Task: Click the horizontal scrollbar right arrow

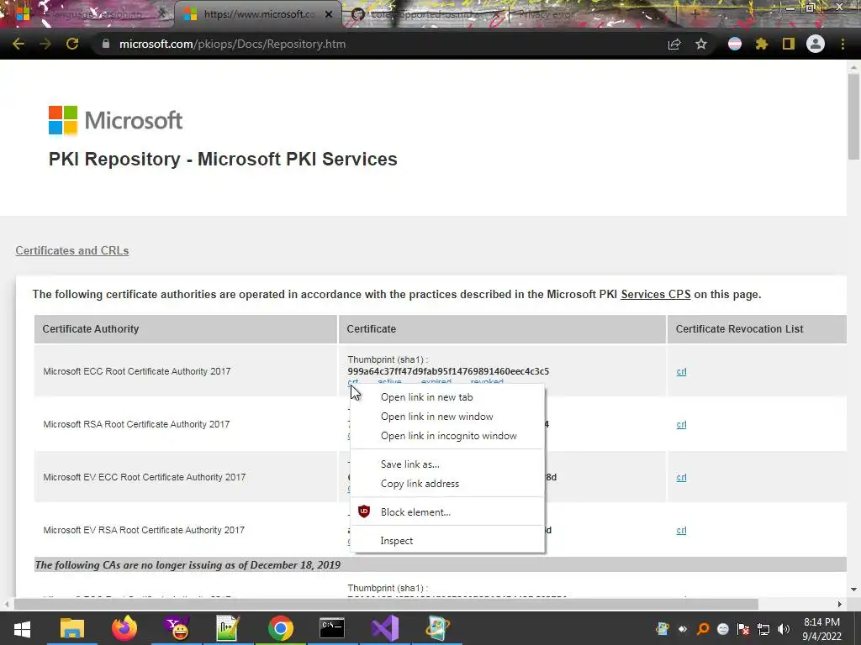Action: pos(840,604)
